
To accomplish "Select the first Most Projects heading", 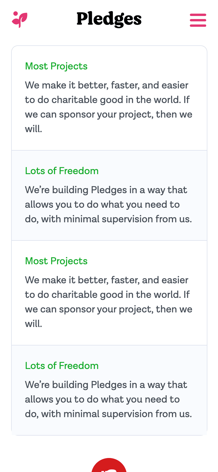I will click(56, 66).
